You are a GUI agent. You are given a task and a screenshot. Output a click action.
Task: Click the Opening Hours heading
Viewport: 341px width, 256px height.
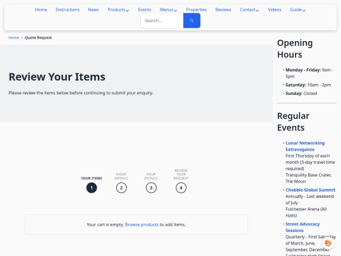(x=295, y=49)
